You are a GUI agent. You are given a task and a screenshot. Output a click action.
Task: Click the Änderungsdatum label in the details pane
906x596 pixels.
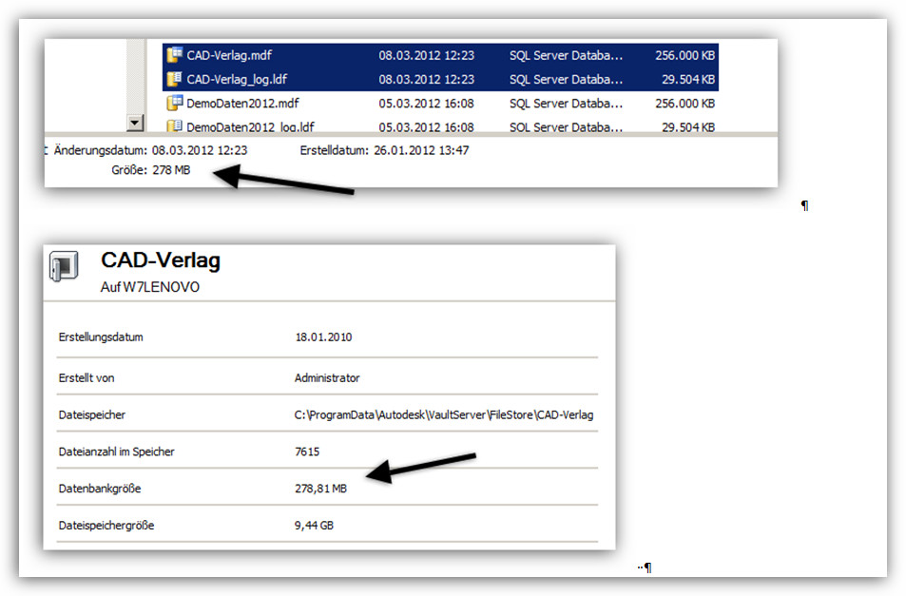point(101,150)
